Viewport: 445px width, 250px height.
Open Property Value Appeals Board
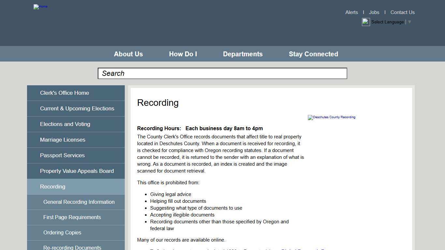(x=77, y=171)
